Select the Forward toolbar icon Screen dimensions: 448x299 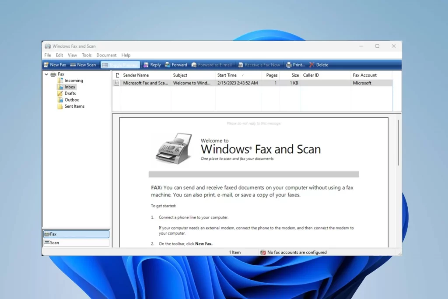[x=176, y=64]
